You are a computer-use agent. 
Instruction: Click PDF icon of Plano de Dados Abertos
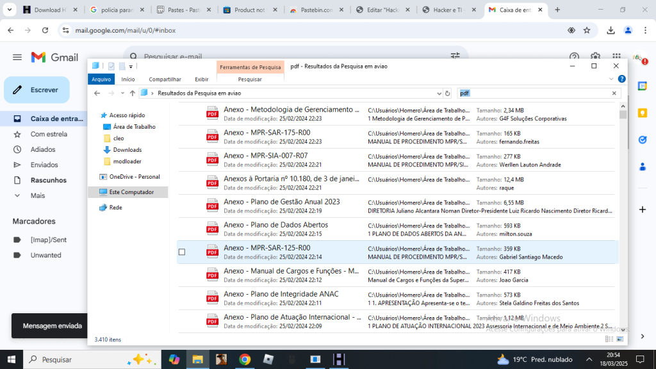[x=212, y=229]
